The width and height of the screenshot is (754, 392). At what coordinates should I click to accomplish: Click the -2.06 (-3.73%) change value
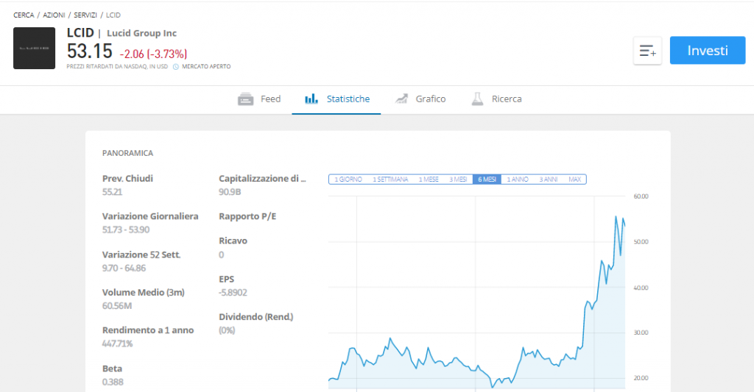pos(153,54)
